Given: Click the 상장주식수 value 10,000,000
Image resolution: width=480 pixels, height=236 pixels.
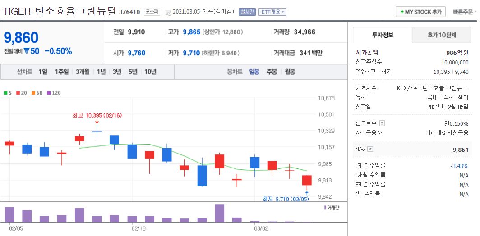Looking at the screenshot, I should point(455,62).
